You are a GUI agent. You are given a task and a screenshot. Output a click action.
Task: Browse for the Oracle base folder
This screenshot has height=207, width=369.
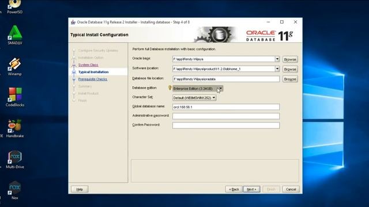point(290,59)
